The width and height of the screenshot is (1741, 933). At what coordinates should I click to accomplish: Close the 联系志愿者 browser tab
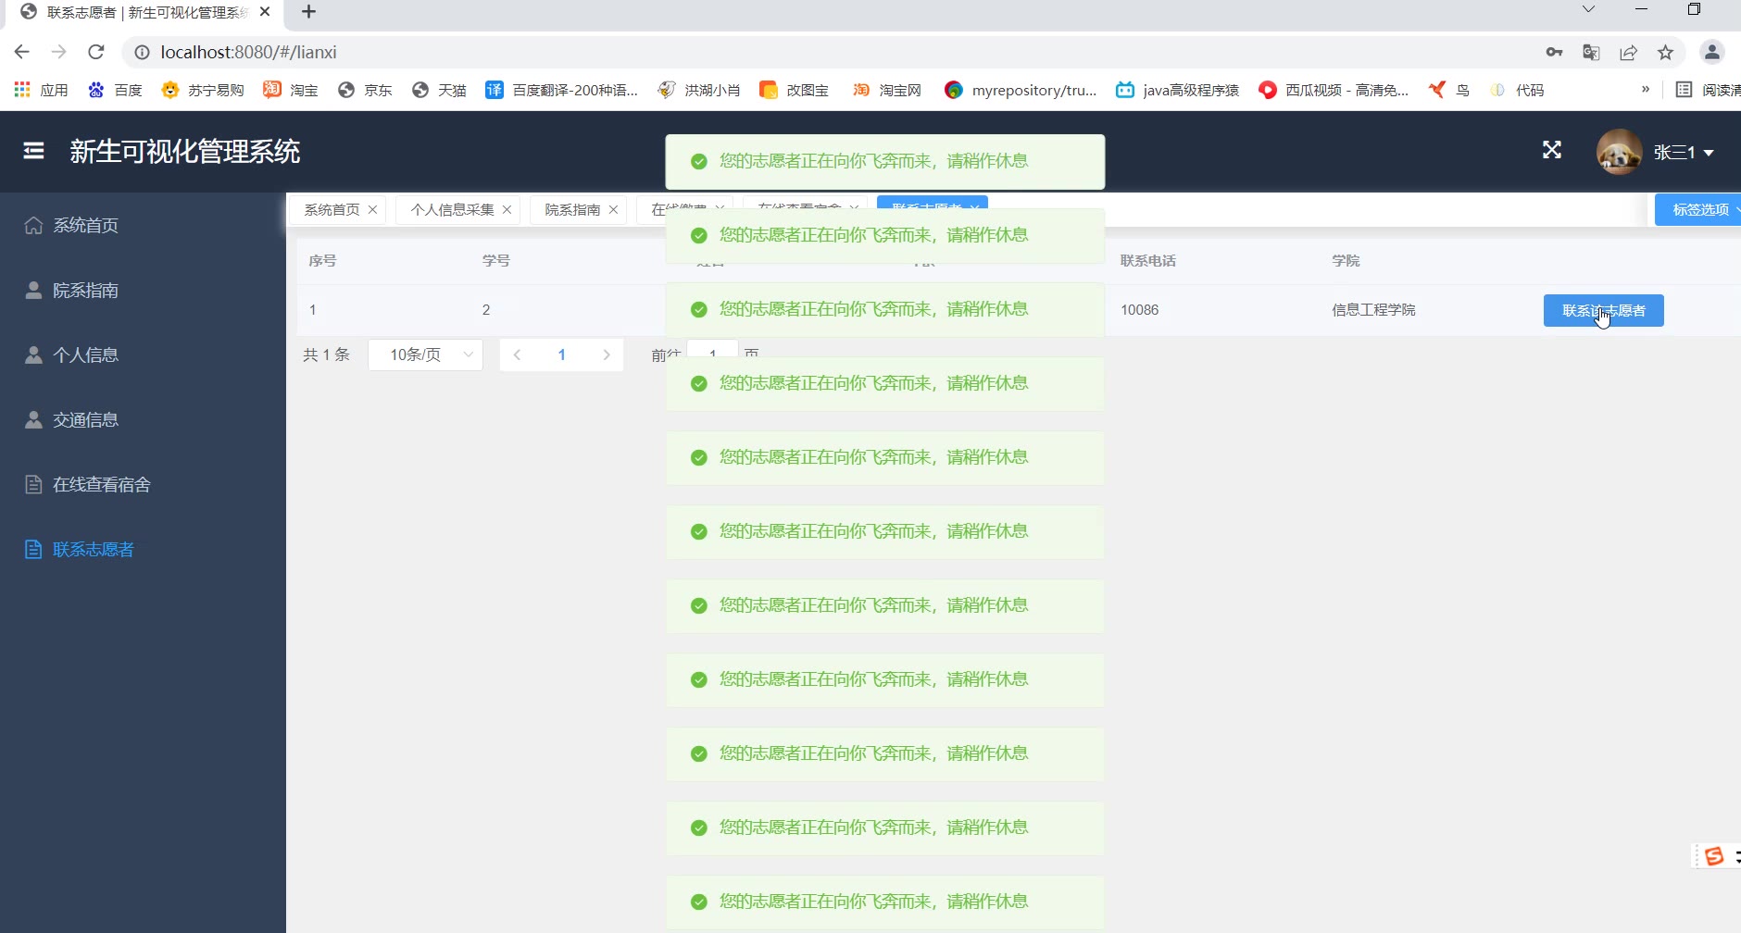click(265, 12)
